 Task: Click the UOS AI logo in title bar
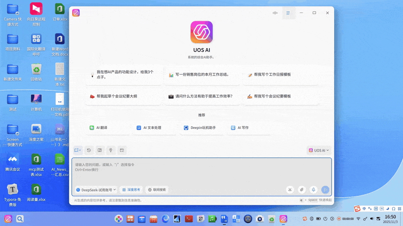pos(76,13)
